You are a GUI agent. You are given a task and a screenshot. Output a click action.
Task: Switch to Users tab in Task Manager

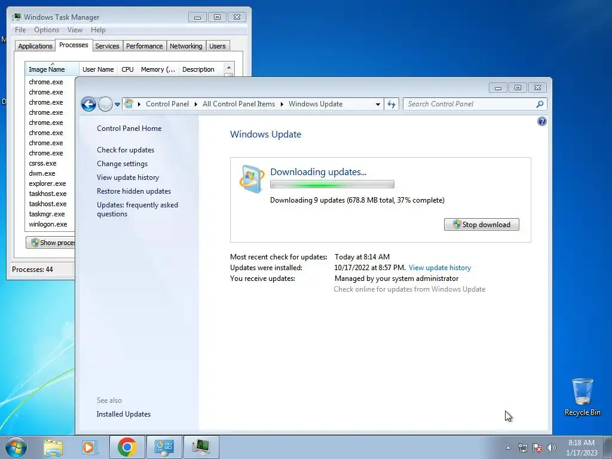click(x=218, y=46)
